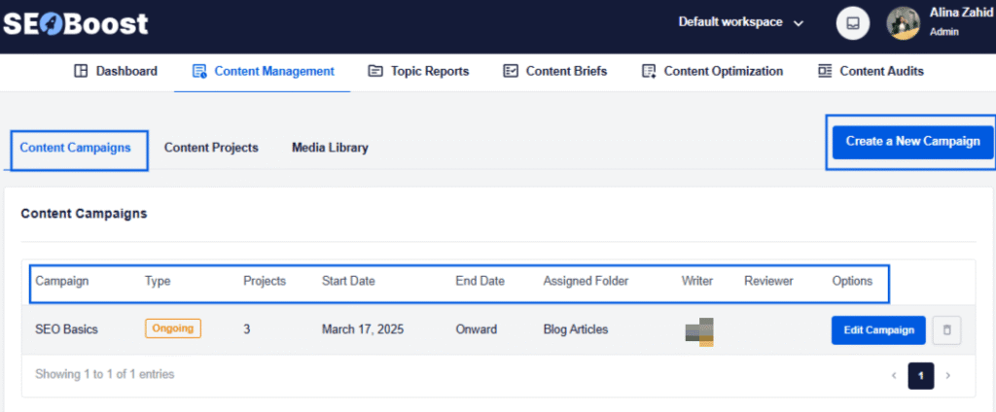Click Create a New Campaign button

(x=911, y=141)
